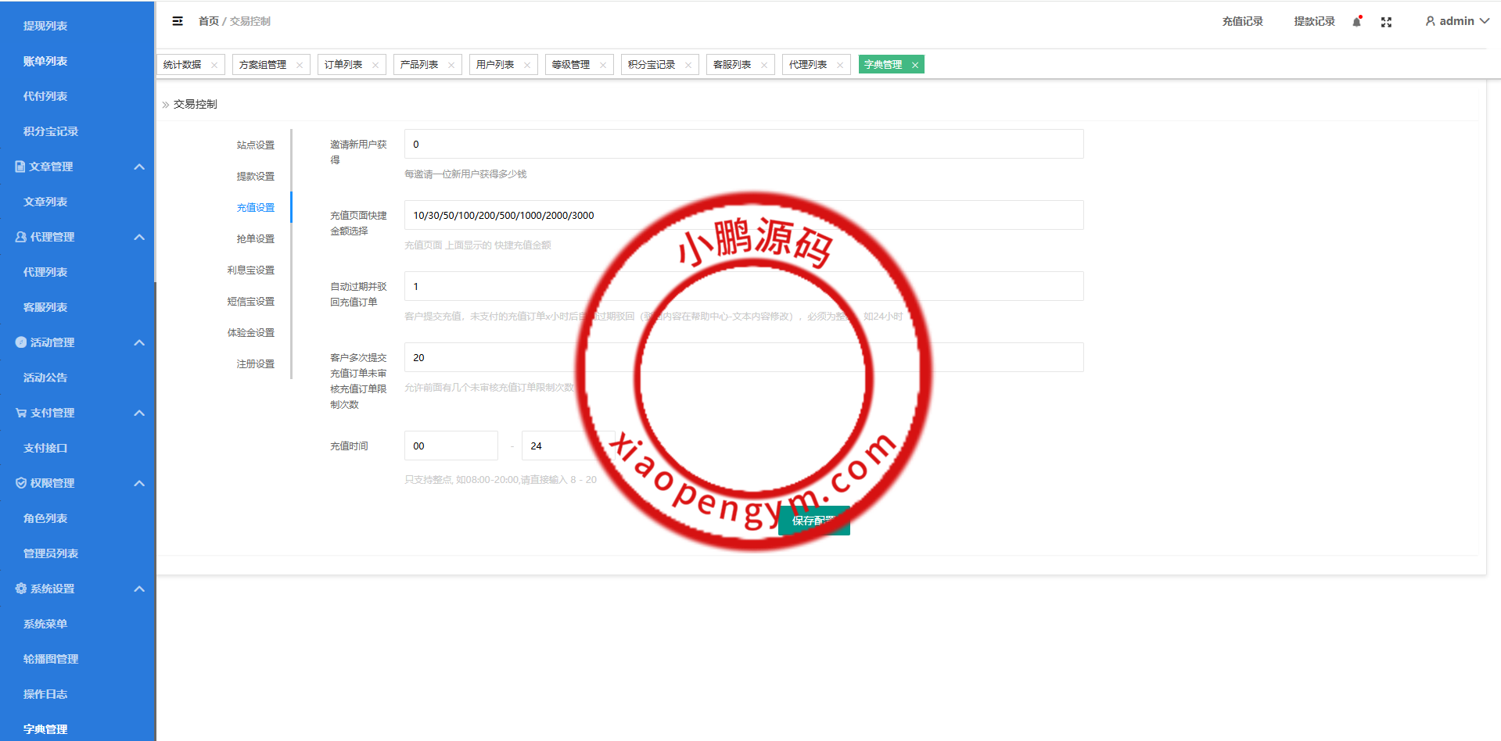The height and width of the screenshot is (741, 1501).
Task: Open 轮播图管理 in the sidebar
Action: (x=51, y=659)
